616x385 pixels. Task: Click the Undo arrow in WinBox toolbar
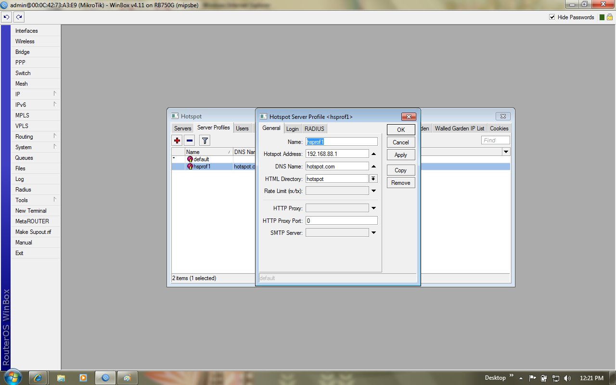tap(6, 17)
